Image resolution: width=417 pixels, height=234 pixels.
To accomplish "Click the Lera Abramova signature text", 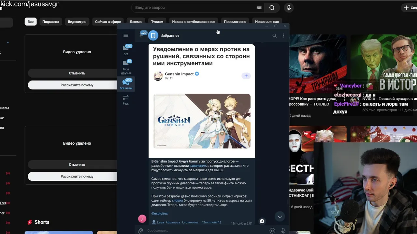I will pyautogui.click(x=189, y=222).
